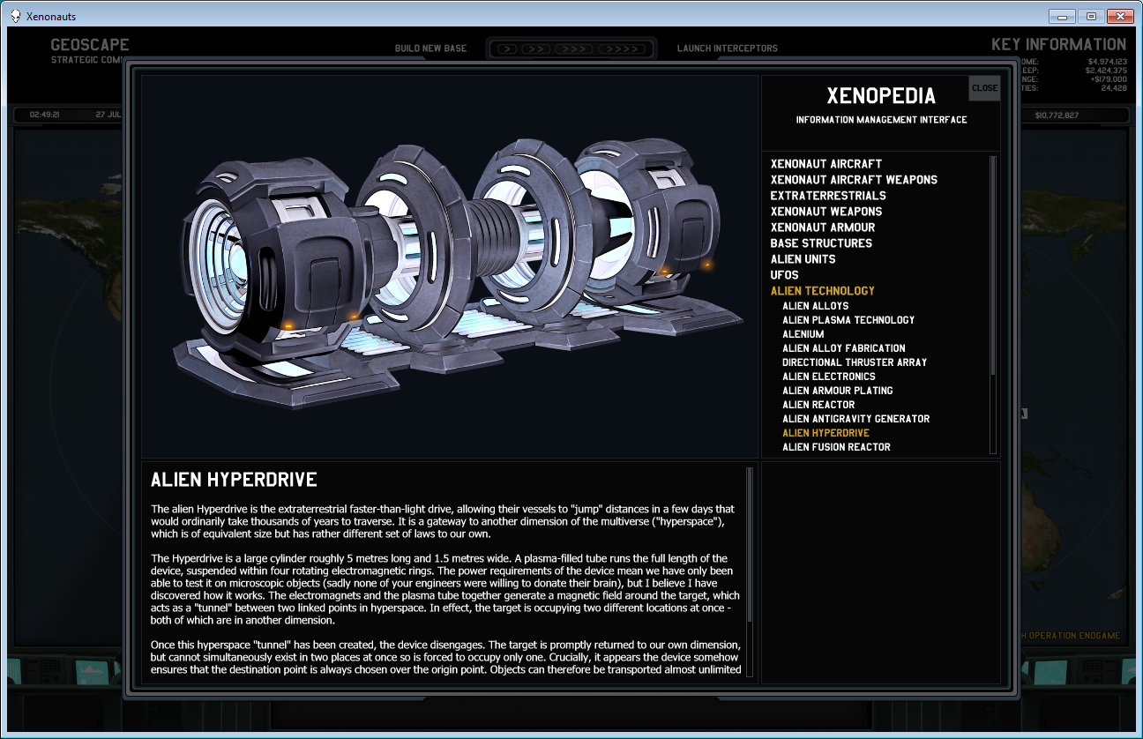Viewport: 1143px width, 739px height.
Task: Click the category list scrollbar
Action: point(993,304)
